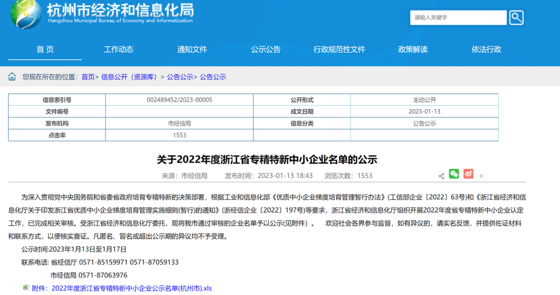This screenshot has width=560, height=295.
Task: Click the magnifier search button
Action: 516,18
